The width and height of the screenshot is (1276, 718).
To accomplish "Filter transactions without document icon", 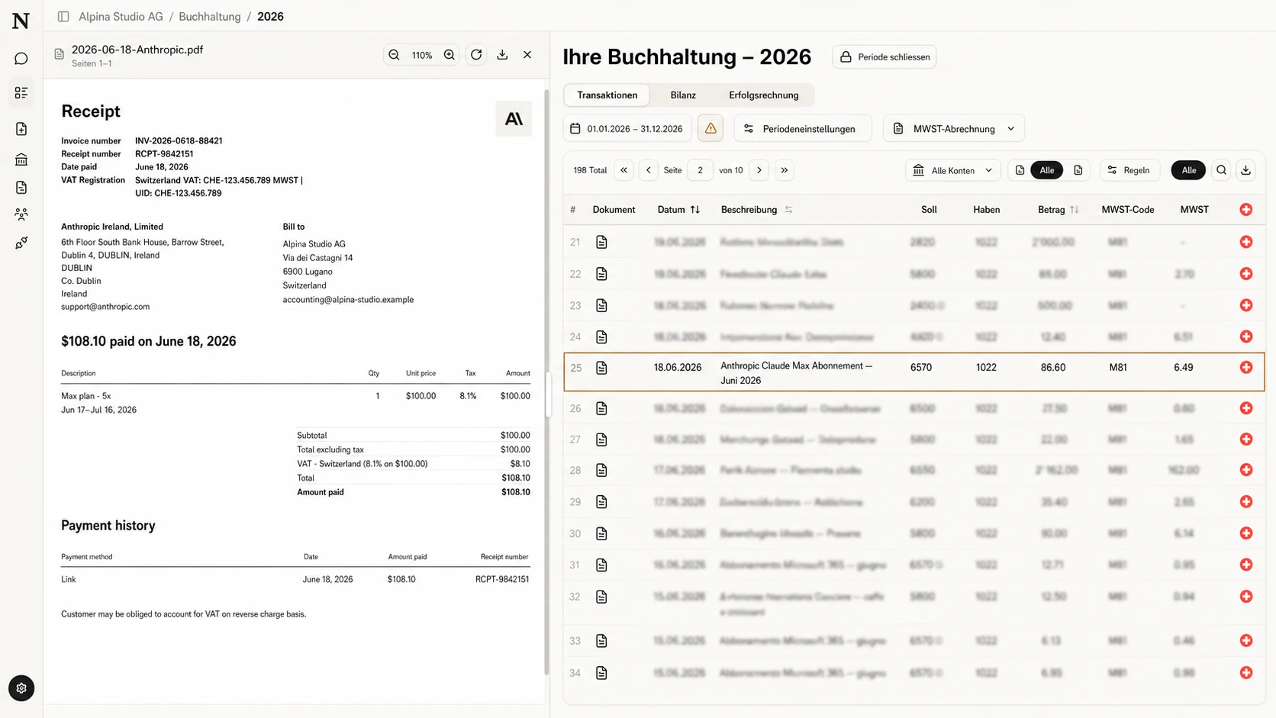I will click(x=1078, y=170).
